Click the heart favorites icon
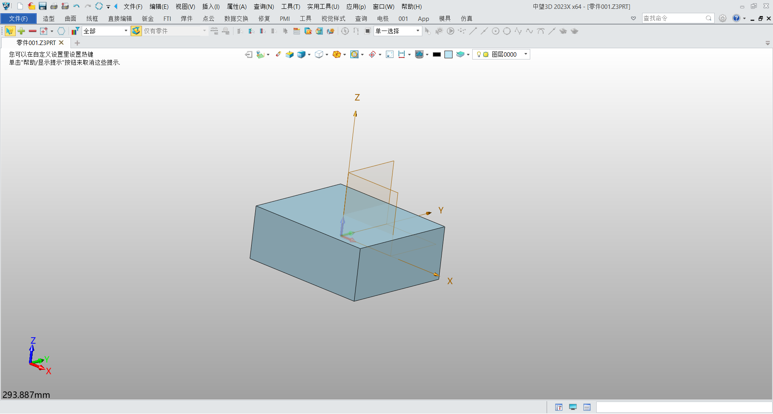This screenshot has height=414, width=773. click(x=633, y=18)
